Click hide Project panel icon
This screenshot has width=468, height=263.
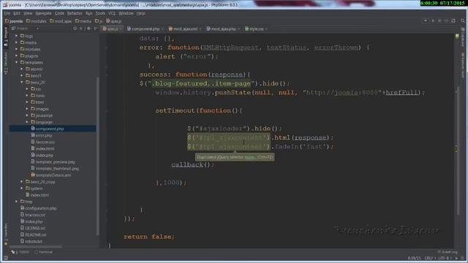96,28
